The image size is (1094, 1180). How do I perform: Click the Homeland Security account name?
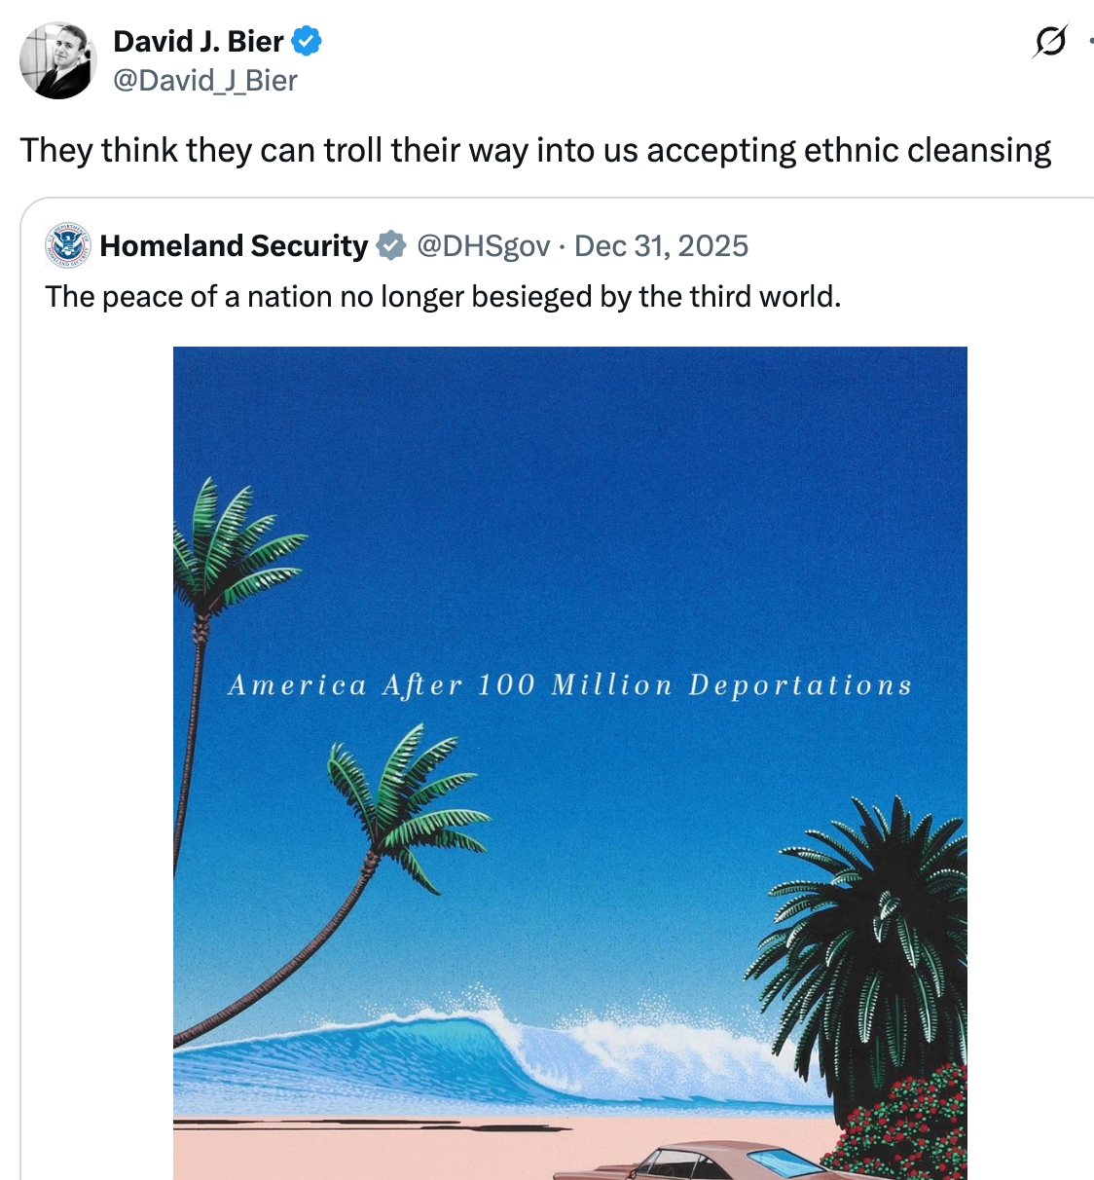(234, 246)
